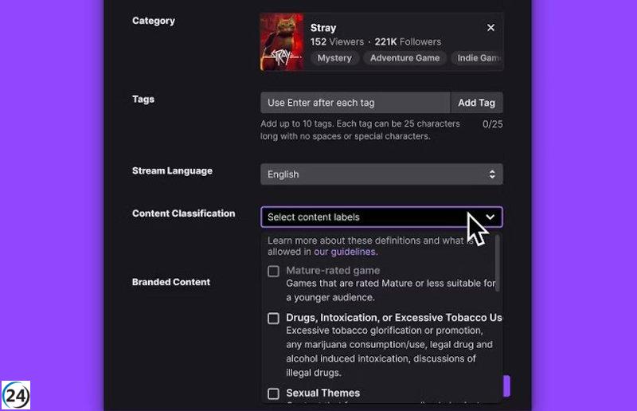Click the Stream Language up-down arrows

coord(492,174)
